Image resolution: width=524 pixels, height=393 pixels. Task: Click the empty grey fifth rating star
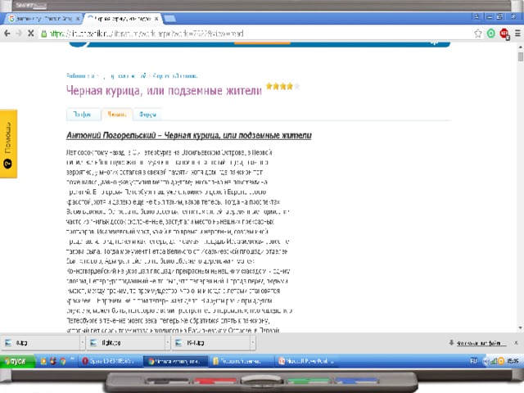tap(296, 86)
